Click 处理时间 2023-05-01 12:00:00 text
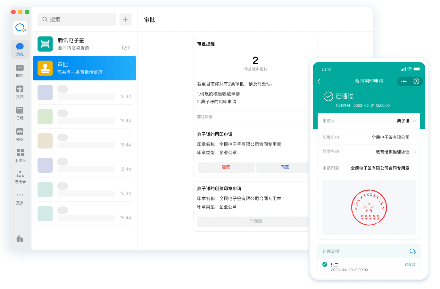The height and width of the screenshot is (289, 440). pos(362,105)
